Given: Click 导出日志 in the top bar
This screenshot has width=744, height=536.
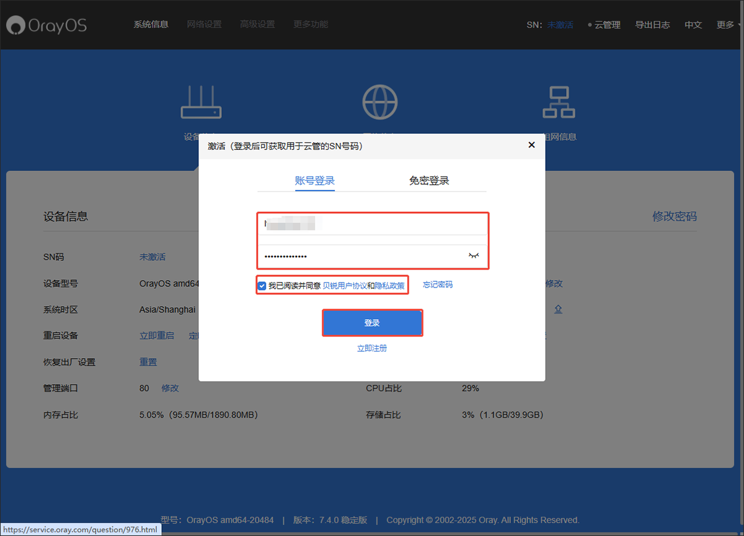Looking at the screenshot, I should point(653,25).
